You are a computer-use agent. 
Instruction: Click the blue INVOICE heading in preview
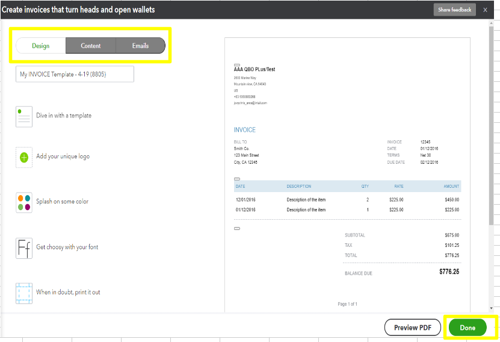point(244,130)
